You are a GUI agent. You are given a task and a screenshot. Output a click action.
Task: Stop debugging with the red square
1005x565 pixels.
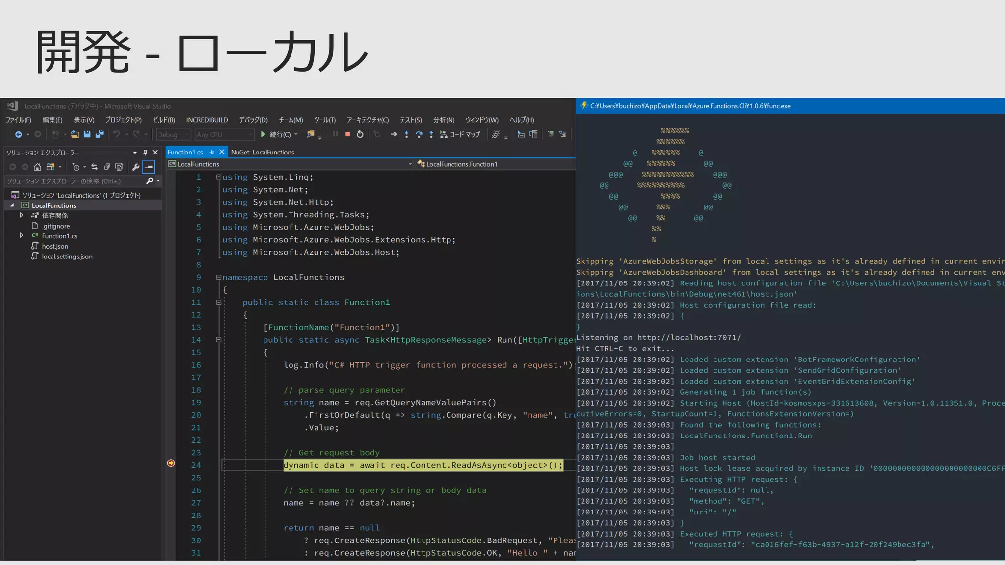coord(347,134)
